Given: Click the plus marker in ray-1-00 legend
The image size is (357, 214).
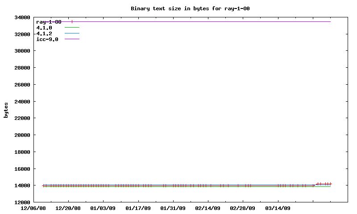Looking at the screenshot, I should pos(72,21).
